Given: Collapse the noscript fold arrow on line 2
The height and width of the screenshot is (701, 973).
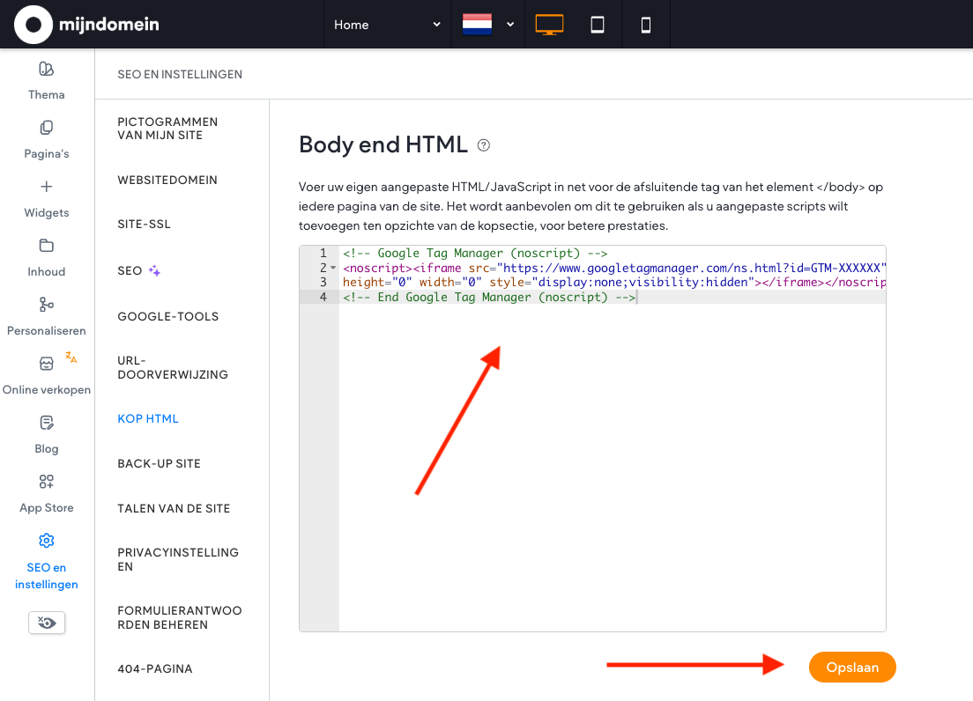Looking at the screenshot, I should (x=333, y=268).
